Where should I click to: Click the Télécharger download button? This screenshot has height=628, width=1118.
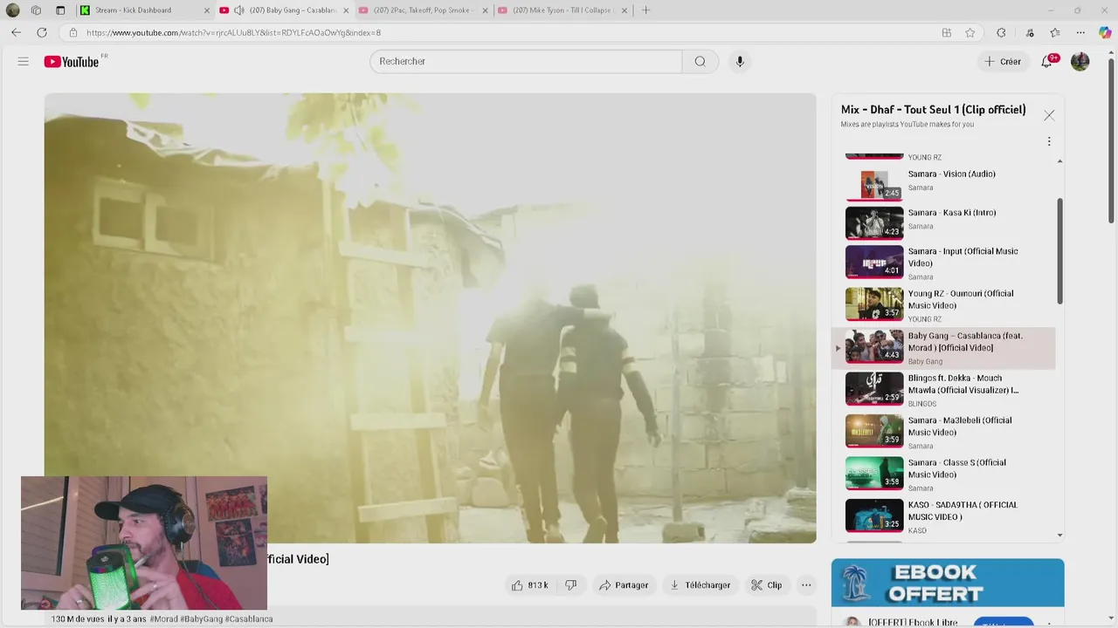tap(700, 585)
